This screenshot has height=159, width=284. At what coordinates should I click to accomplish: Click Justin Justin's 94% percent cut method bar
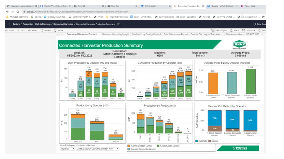[x=250, y=120]
